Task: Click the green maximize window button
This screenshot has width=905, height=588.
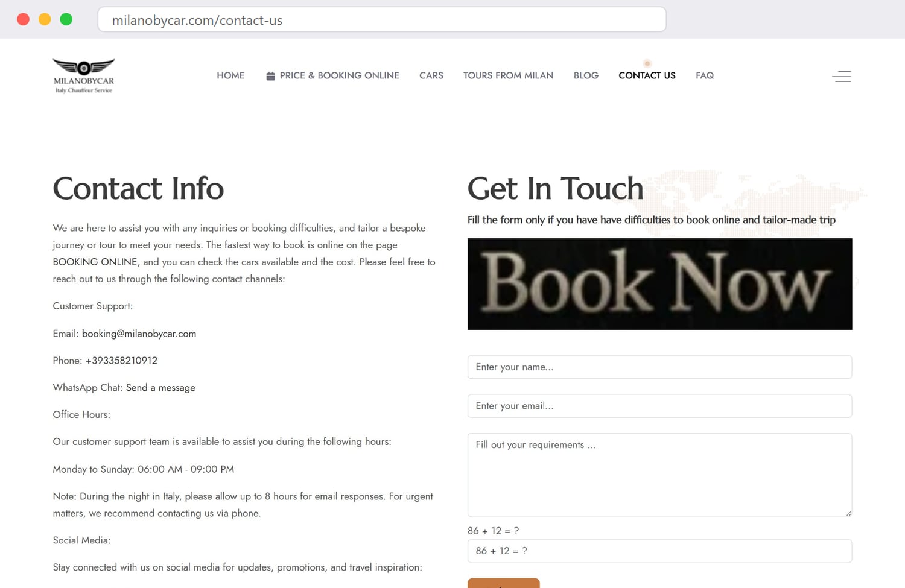Action: (66, 19)
